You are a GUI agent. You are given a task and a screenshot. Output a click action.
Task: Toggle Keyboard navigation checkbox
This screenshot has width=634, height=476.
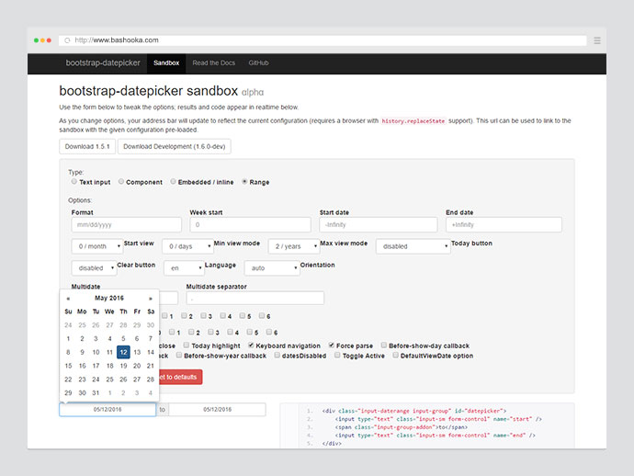251,345
